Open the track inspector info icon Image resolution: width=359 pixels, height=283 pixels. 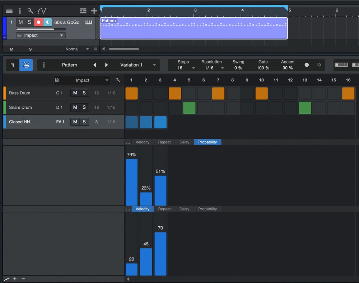click(20, 11)
